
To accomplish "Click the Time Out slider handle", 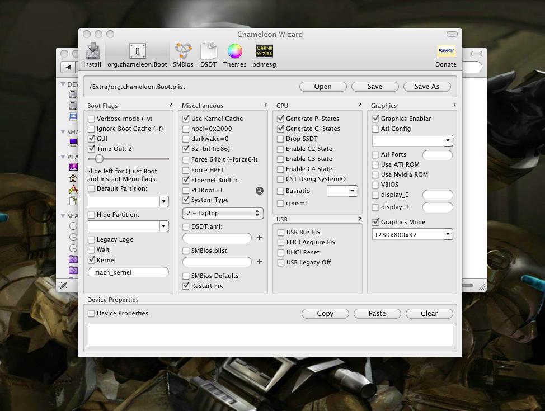I will point(99,159).
